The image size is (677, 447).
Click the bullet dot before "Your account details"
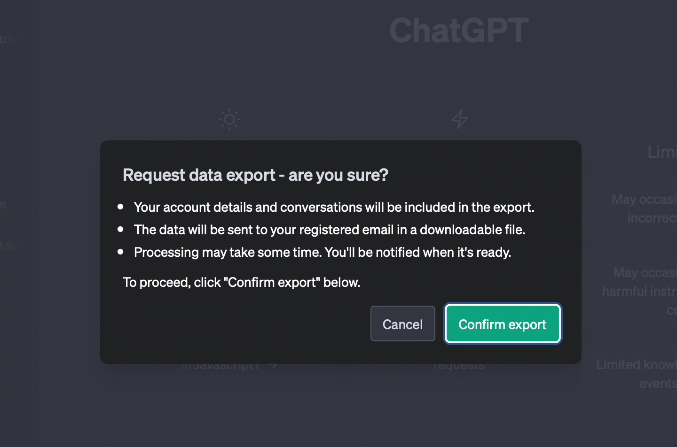tap(121, 207)
